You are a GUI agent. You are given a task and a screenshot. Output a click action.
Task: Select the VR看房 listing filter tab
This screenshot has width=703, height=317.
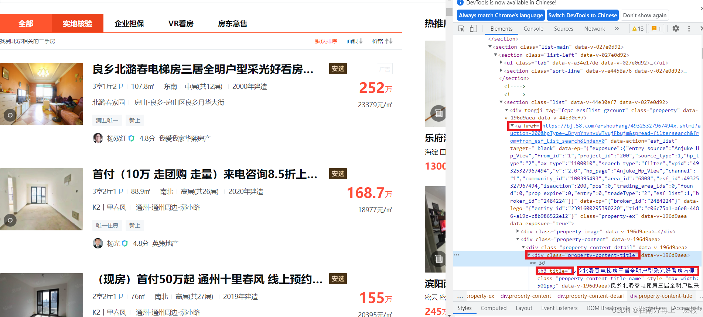[181, 24]
